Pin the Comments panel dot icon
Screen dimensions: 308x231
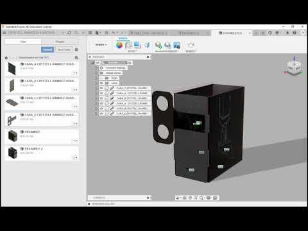[148, 198]
